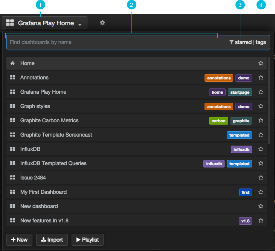Click grid icon on New dashboard row
The width and height of the screenshot is (275, 251).
(x=12, y=206)
